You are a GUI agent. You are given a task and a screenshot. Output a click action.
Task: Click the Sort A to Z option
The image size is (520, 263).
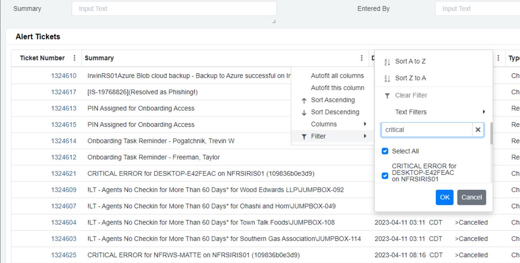click(410, 61)
